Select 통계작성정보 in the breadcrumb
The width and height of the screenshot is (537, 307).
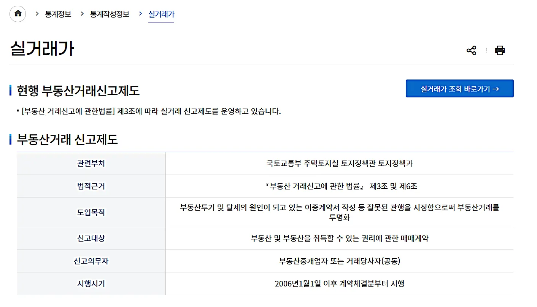point(109,14)
